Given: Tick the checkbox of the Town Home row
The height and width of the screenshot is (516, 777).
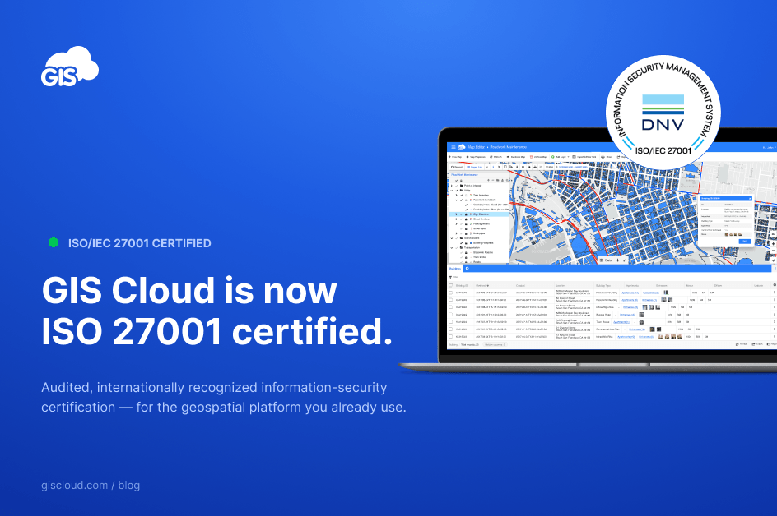Looking at the screenshot, I should (450, 321).
